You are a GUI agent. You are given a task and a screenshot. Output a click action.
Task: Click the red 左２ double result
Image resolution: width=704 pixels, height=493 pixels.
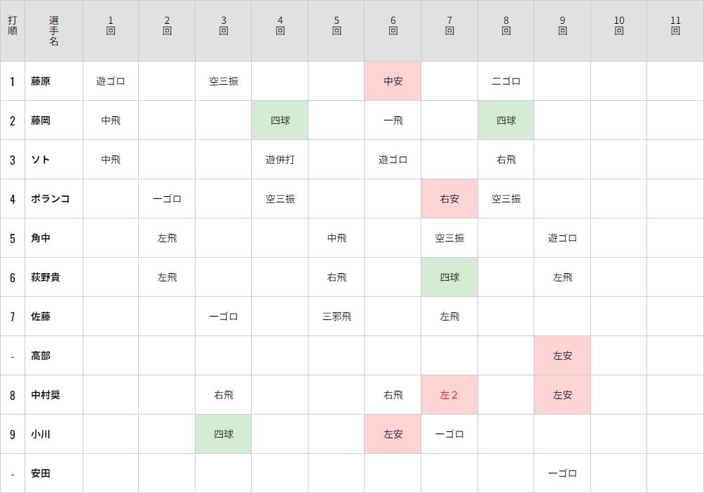pyautogui.click(x=449, y=395)
